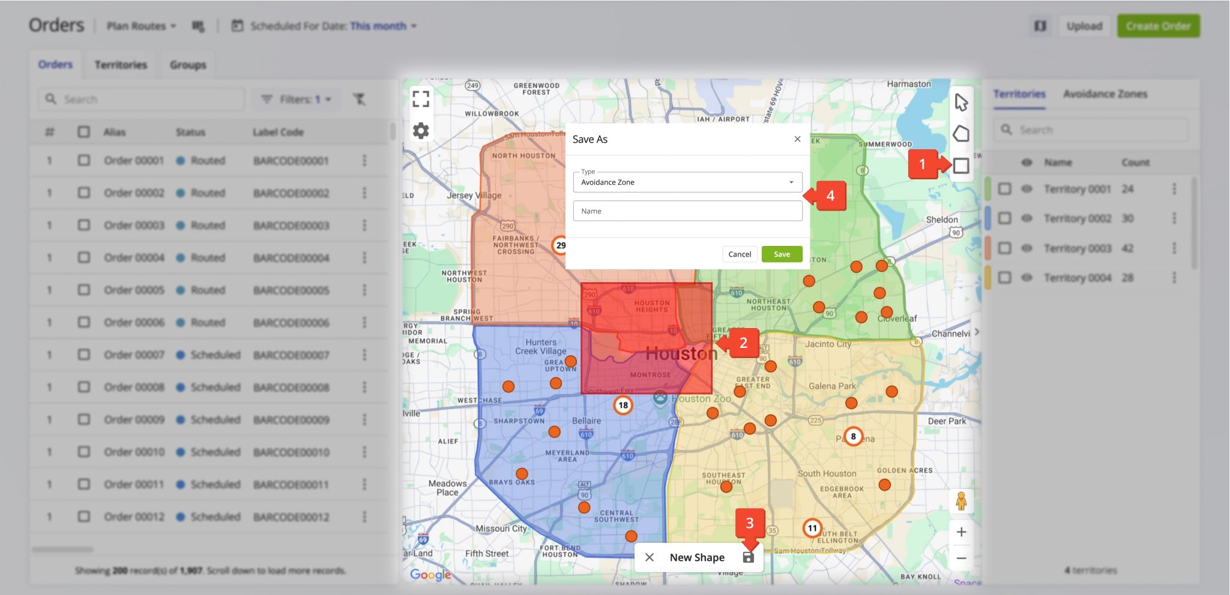The width and height of the screenshot is (1230, 595).
Task: Check the box for Order 00002
Action: coord(83,193)
